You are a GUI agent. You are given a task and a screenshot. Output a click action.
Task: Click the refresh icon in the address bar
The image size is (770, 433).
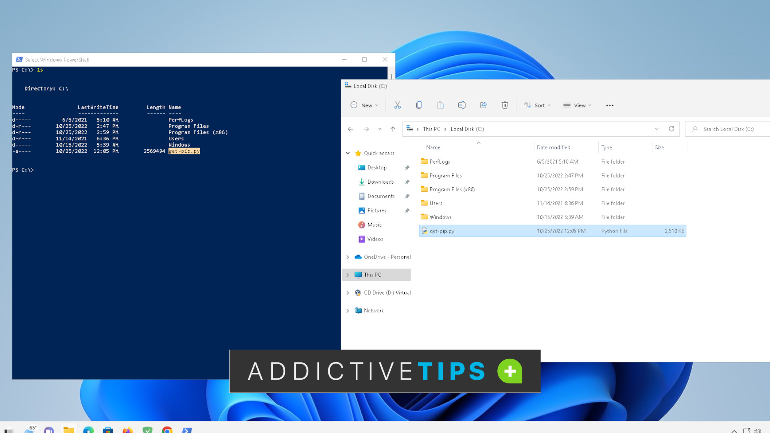pos(672,129)
